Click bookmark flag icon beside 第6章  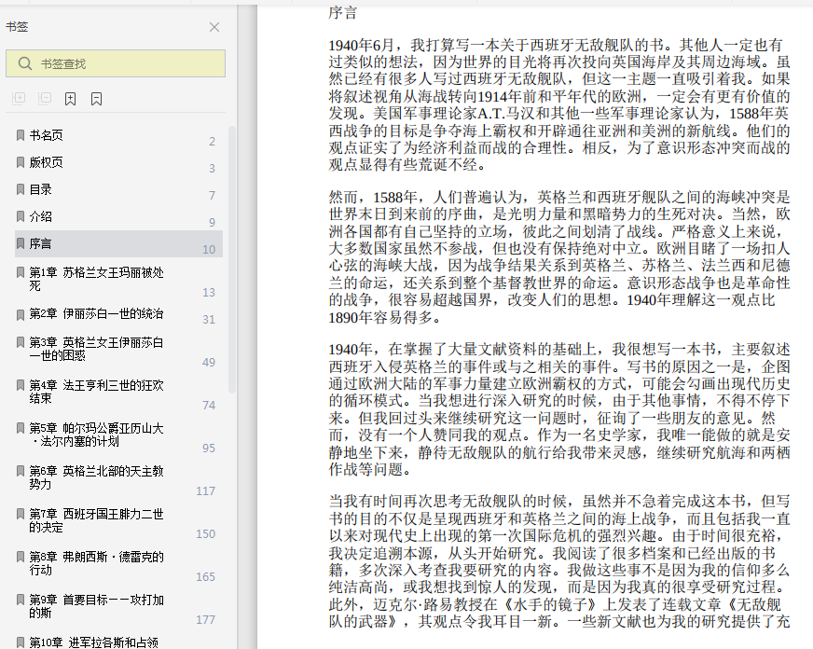point(21,471)
